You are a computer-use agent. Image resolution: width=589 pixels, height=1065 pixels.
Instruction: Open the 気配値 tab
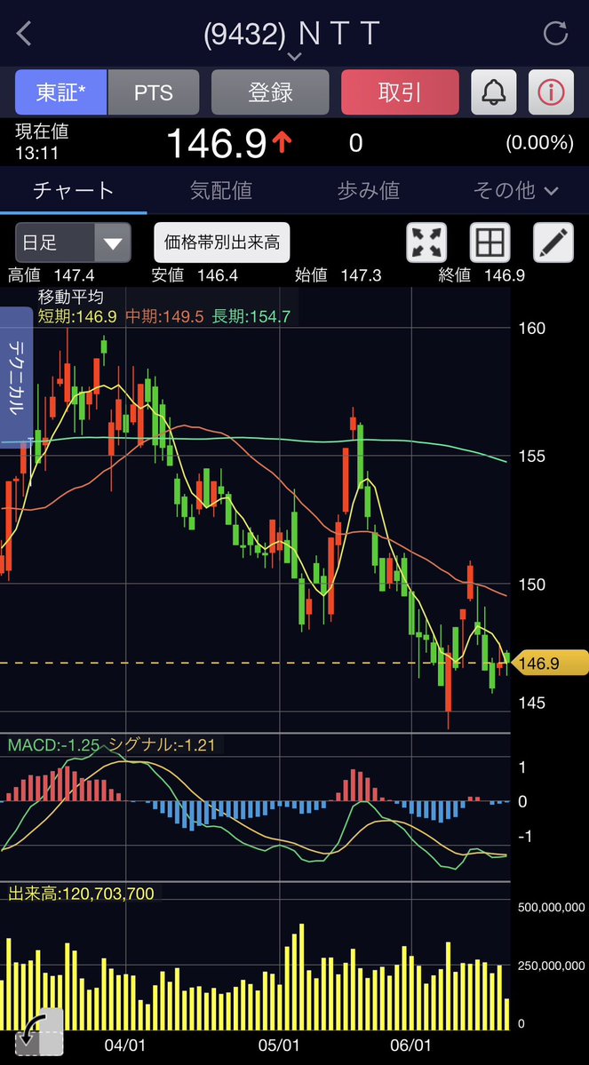pyautogui.click(x=221, y=191)
